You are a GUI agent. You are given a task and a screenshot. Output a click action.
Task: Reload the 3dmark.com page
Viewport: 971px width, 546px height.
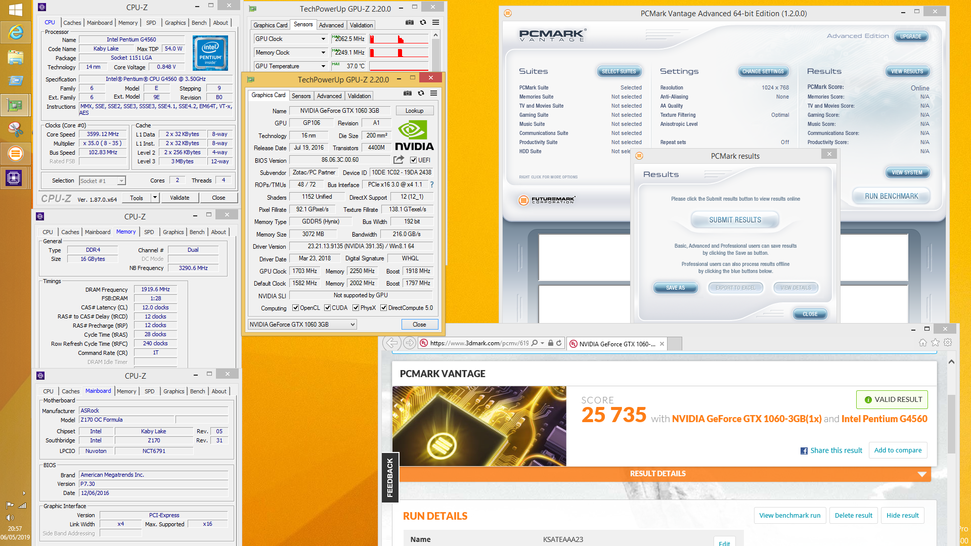559,343
